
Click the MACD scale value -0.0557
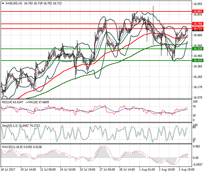pyautogui.click(x=198, y=165)
